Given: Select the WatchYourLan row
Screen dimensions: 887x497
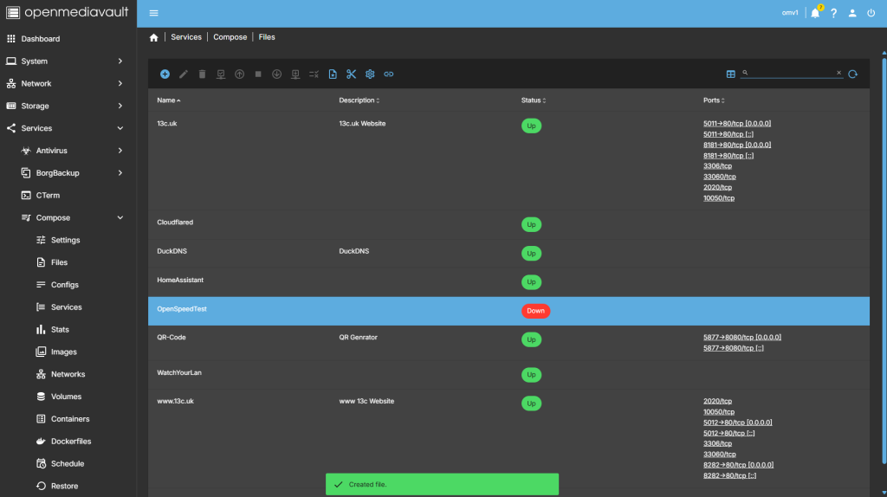Looking at the screenshot, I should (508, 374).
